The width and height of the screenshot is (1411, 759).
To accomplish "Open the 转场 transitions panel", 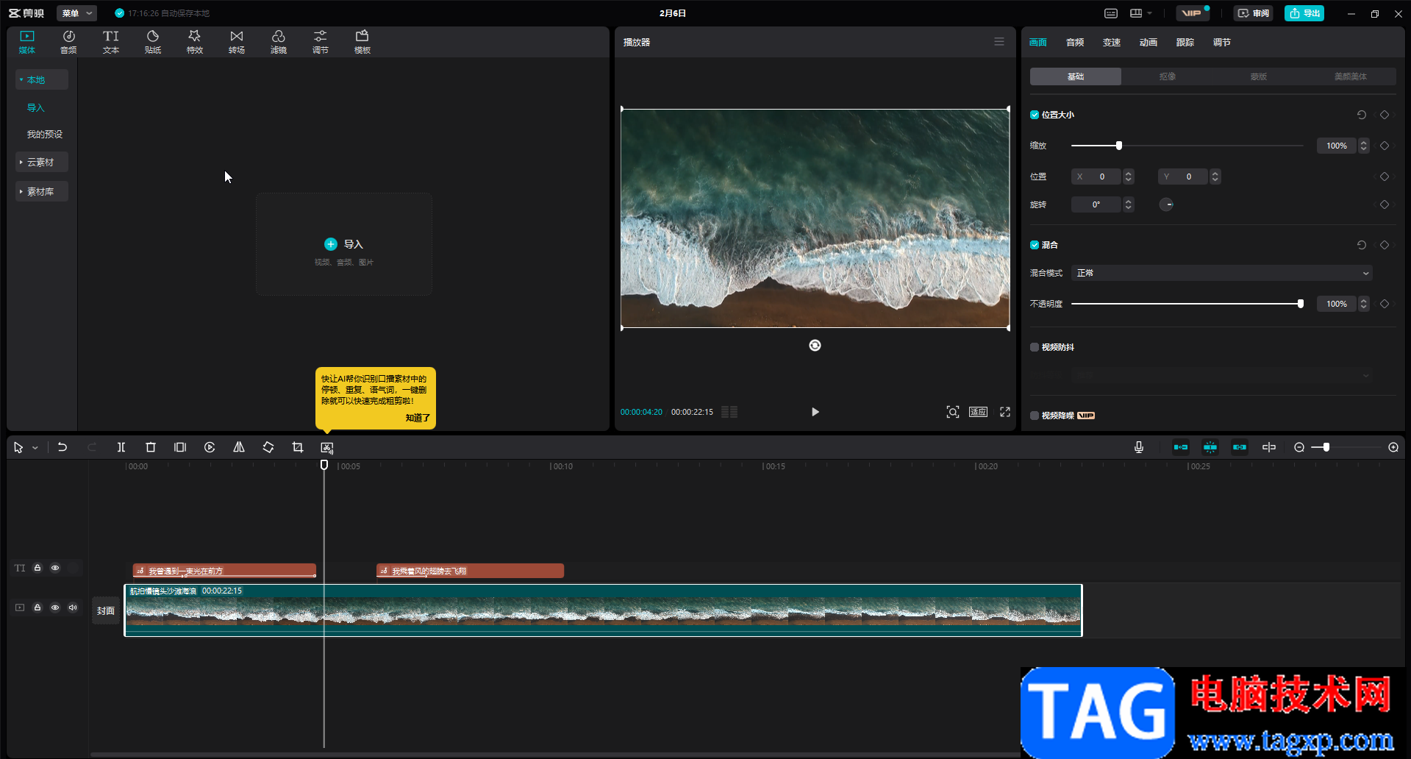I will 236,42.
